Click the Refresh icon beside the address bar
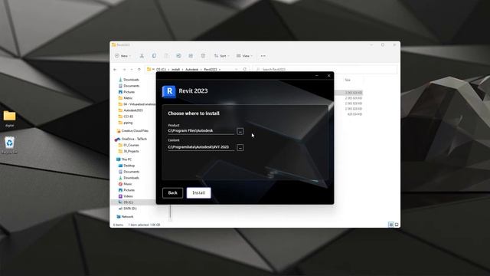The image size is (490, 276). pyautogui.click(x=245, y=70)
